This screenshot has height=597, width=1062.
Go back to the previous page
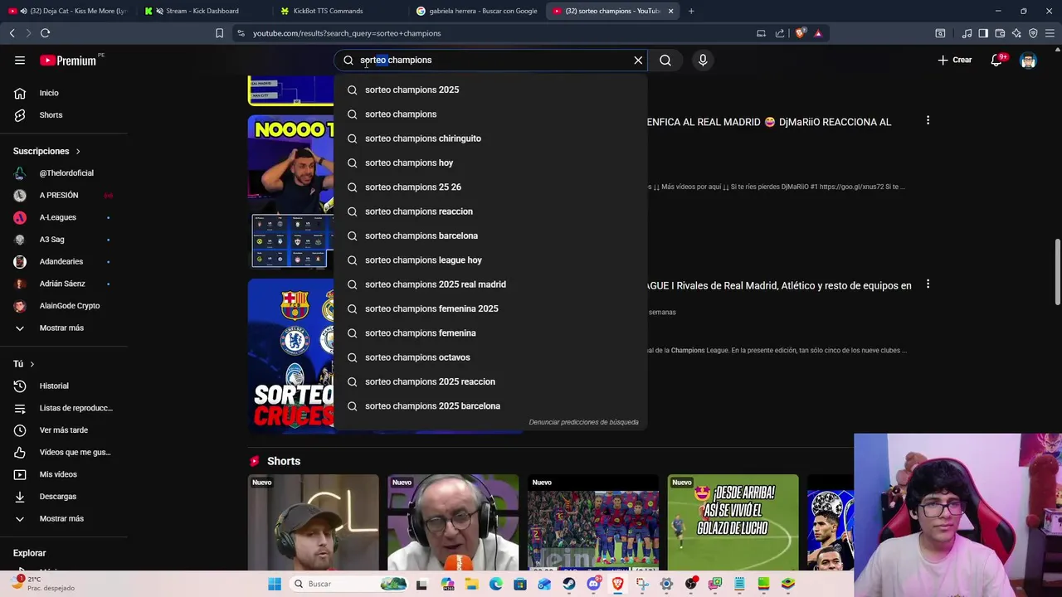point(12,33)
